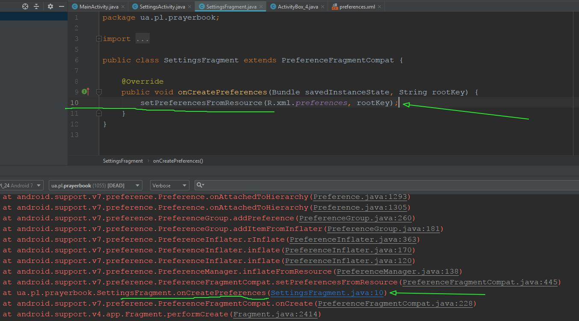
Task: Open the PreferenceFragmentCompat.java:228 link
Action: point(395,303)
